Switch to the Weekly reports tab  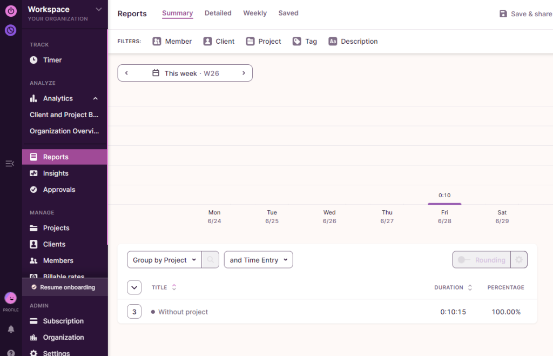pos(255,13)
